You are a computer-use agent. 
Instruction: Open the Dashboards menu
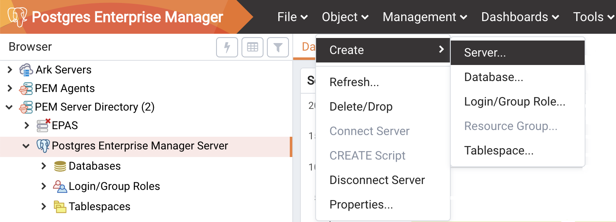coord(520,17)
